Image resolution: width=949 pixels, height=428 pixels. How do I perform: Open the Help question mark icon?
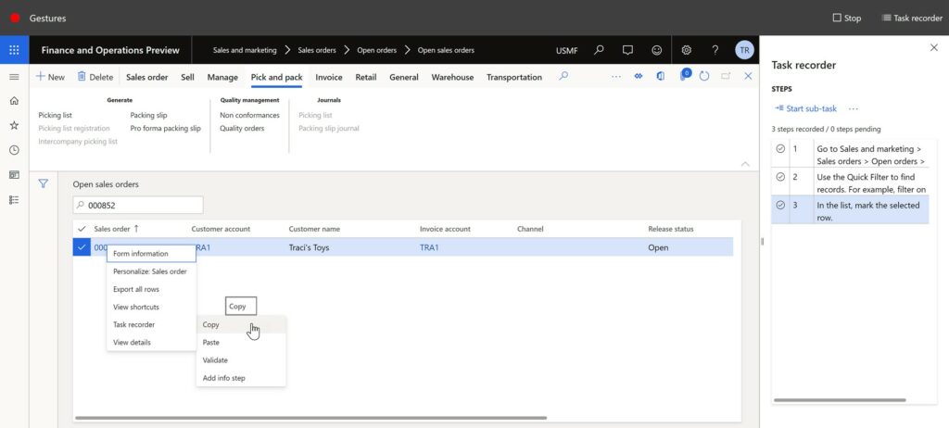pos(715,50)
